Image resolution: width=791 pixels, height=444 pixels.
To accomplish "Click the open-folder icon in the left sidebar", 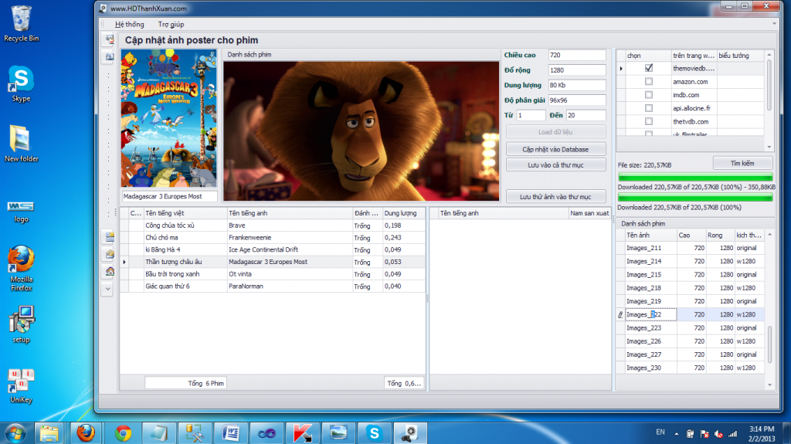I will [110, 254].
